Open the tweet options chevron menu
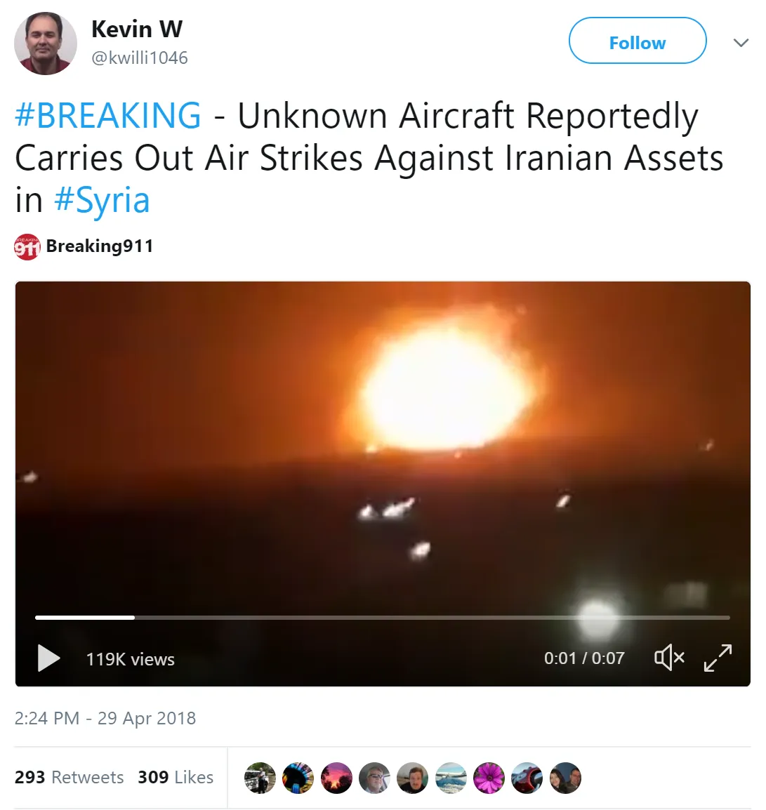 pos(741,42)
